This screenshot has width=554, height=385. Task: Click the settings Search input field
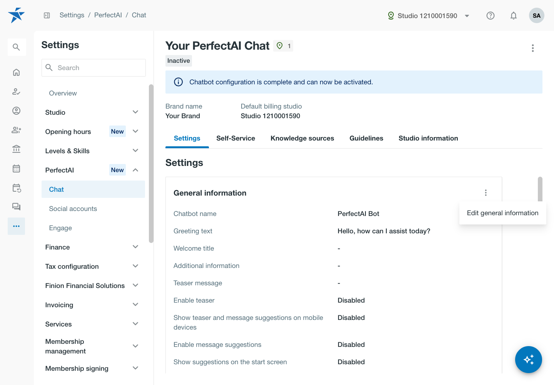(93, 68)
